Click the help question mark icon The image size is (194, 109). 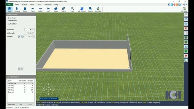[184, 5]
